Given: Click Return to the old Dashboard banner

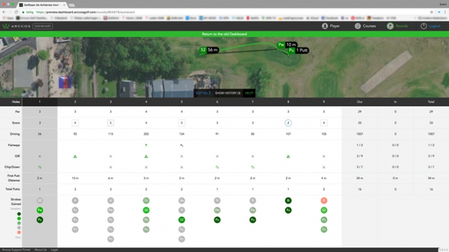Looking at the screenshot, I should coord(224,34).
